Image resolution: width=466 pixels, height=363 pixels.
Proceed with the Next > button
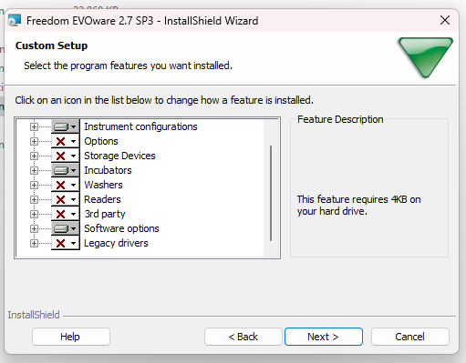tap(324, 337)
